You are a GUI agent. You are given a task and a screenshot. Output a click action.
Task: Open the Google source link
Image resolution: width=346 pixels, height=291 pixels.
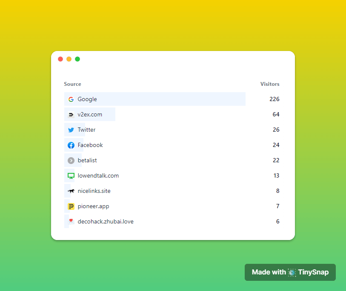(x=87, y=99)
